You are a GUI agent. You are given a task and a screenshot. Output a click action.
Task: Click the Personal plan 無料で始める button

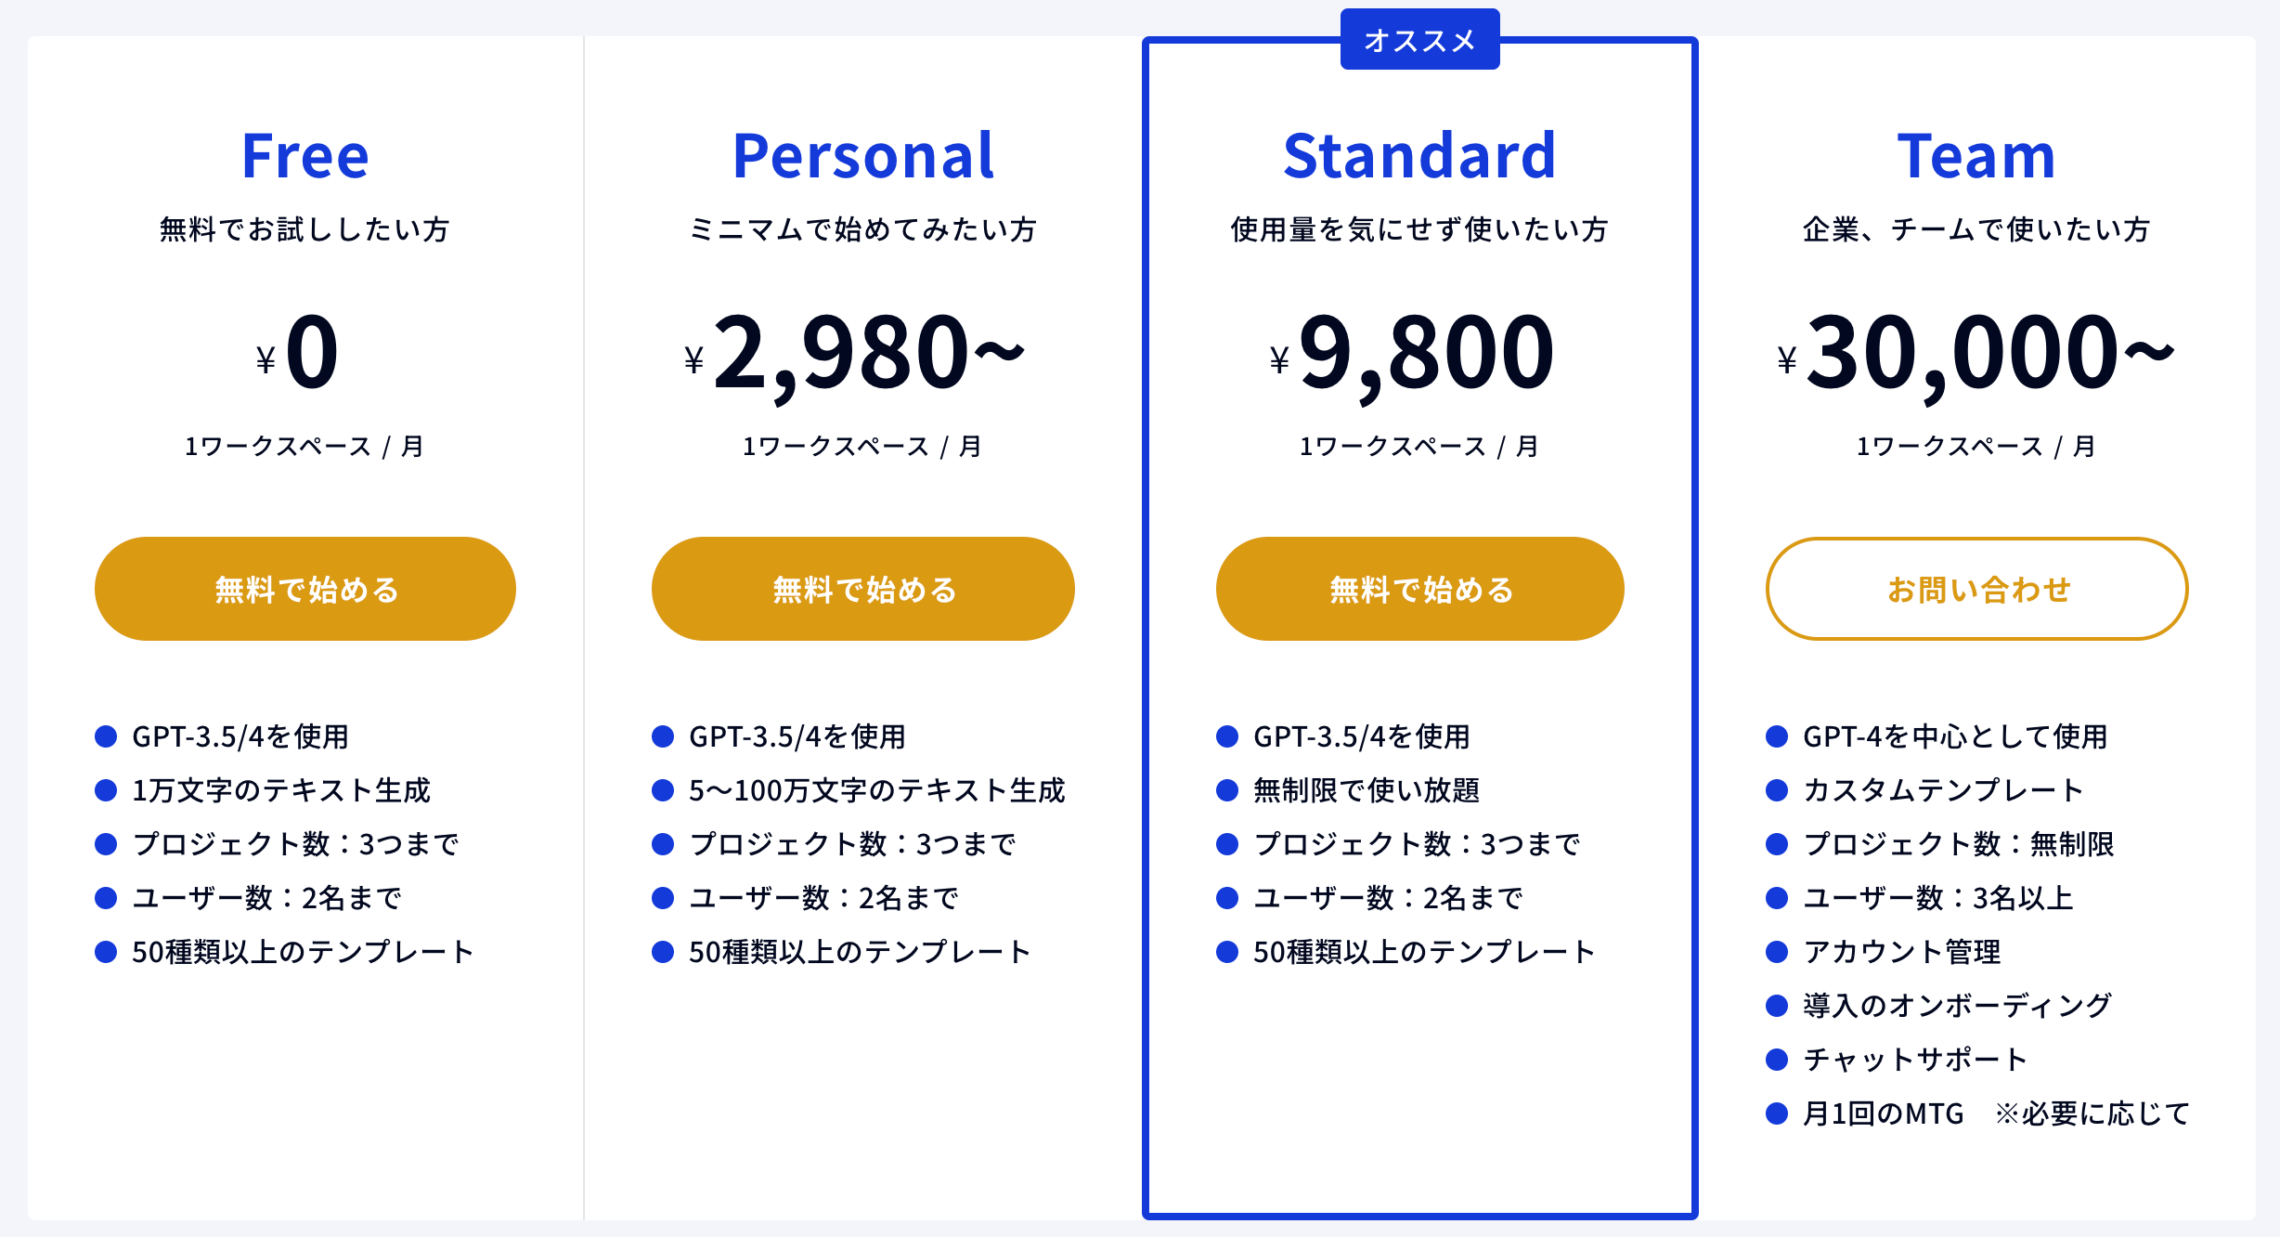tap(863, 589)
